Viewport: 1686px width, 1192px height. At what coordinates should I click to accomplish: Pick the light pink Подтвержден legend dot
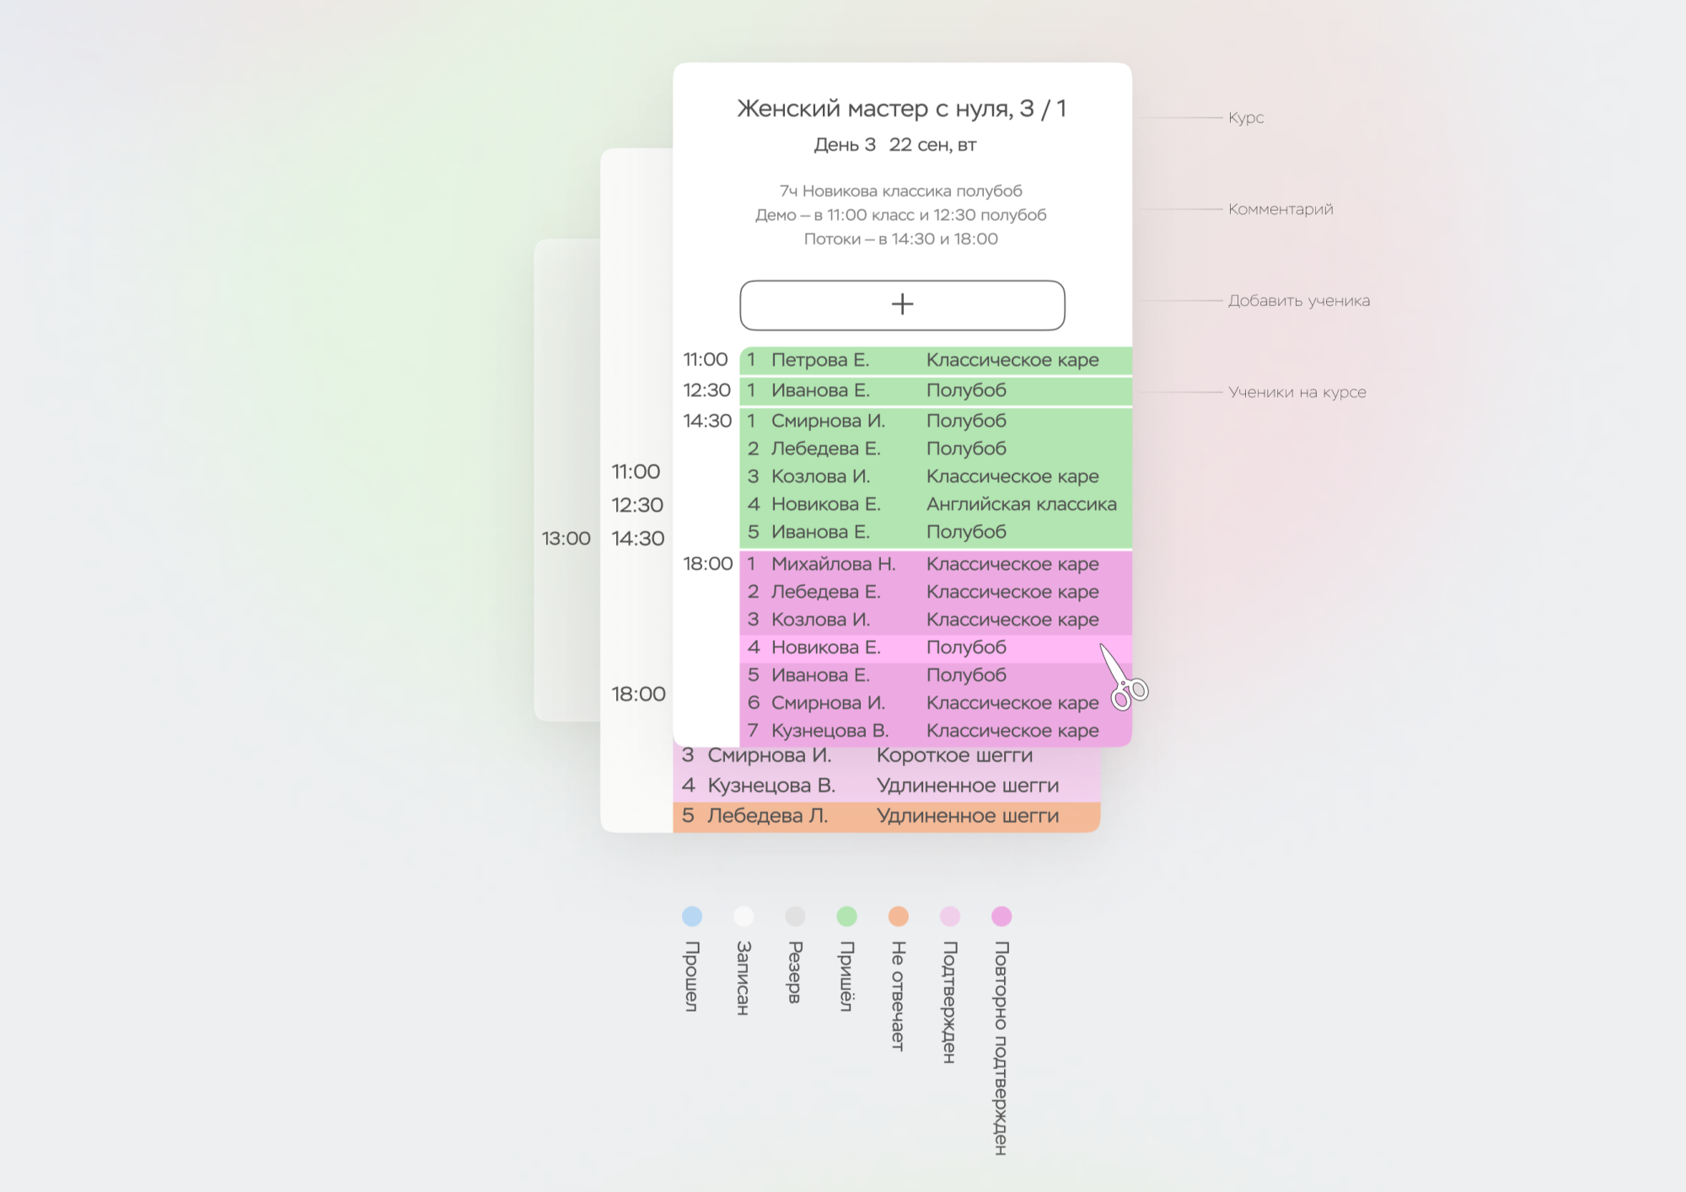point(950,916)
